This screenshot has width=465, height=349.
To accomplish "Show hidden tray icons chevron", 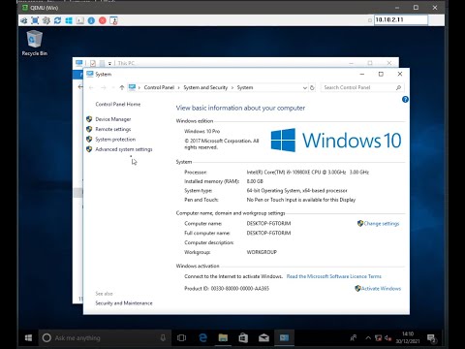I will tap(368, 338).
